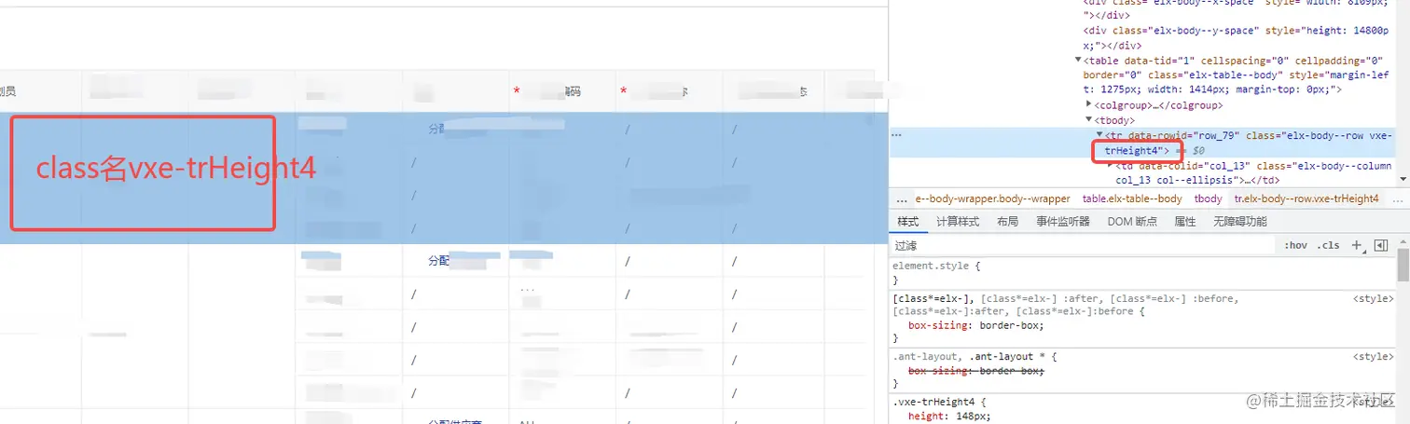Image resolution: width=1410 pixels, height=424 pixels.
Task: Click the struck-through box-sizing declaration
Action: (976, 371)
